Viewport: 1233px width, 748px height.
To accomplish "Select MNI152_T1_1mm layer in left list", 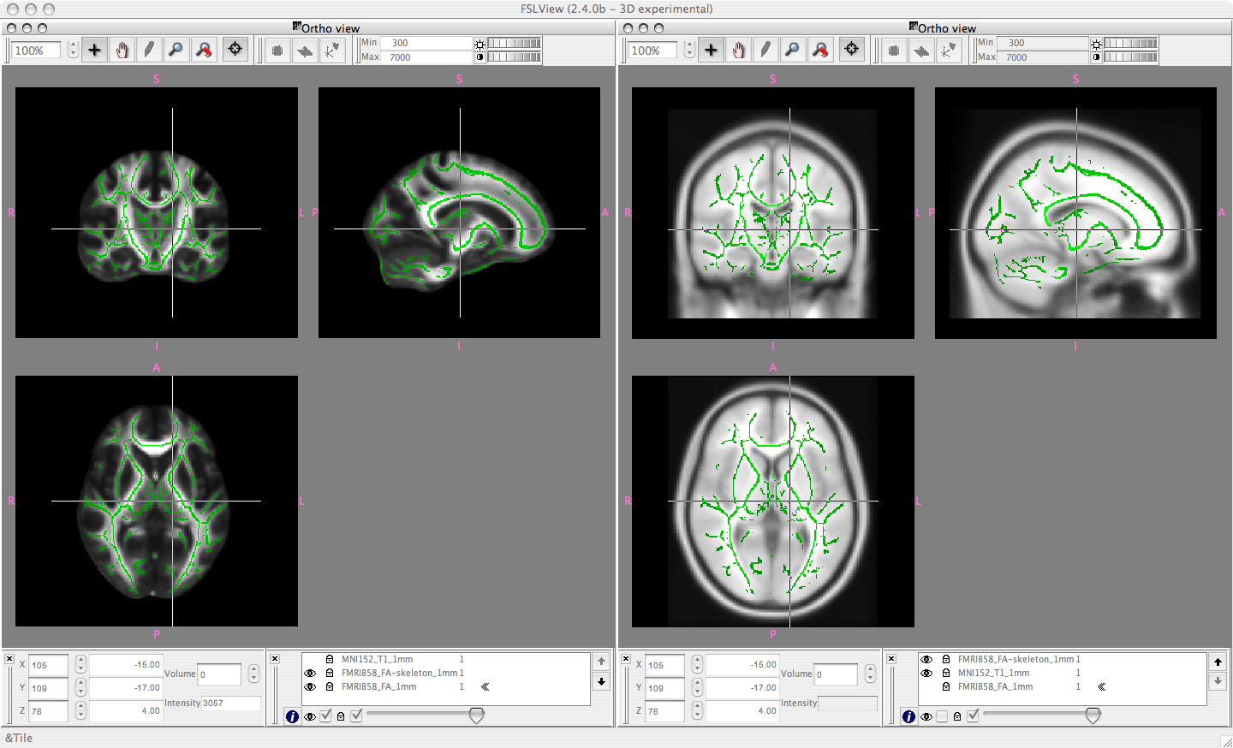I will click(x=377, y=659).
